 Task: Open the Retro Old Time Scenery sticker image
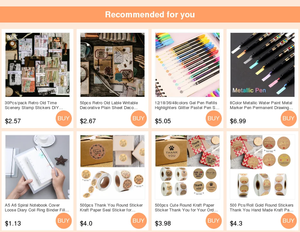(37, 65)
